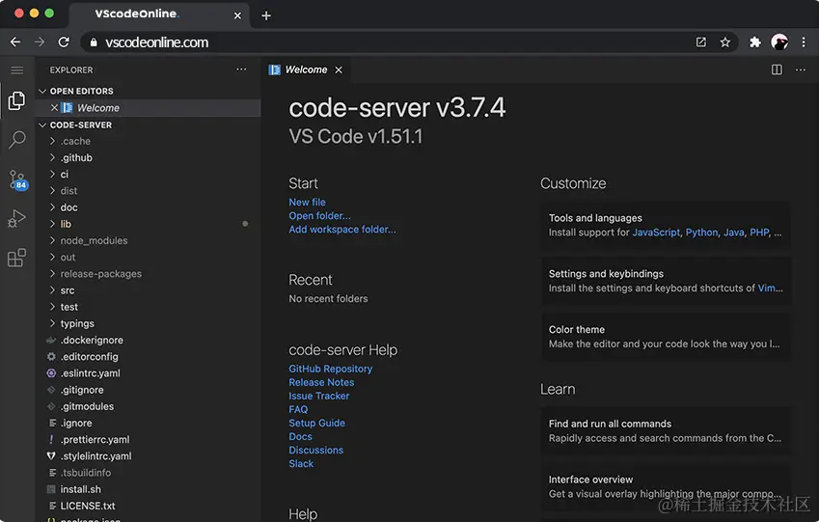This screenshot has height=522, width=819.
Task: Click the New file link
Action: [307, 203]
